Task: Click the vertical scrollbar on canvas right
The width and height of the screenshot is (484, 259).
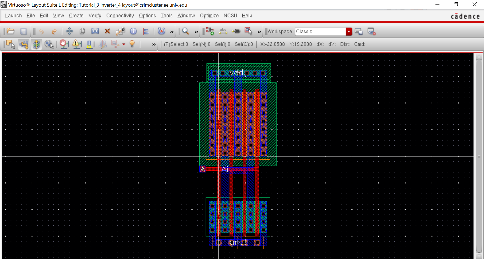Action: pyautogui.click(x=479, y=156)
